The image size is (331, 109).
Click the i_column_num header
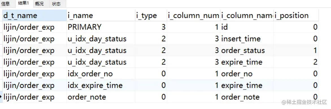(193, 16)
